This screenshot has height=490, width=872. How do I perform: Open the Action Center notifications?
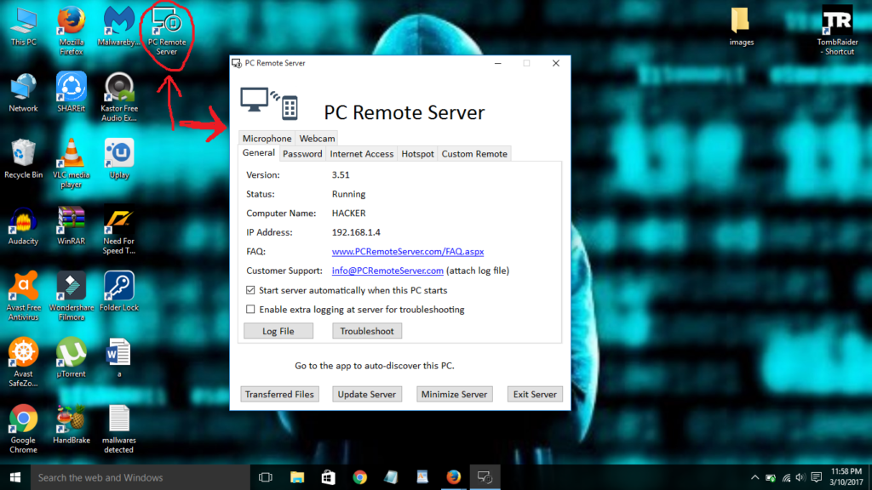point(817,477)
